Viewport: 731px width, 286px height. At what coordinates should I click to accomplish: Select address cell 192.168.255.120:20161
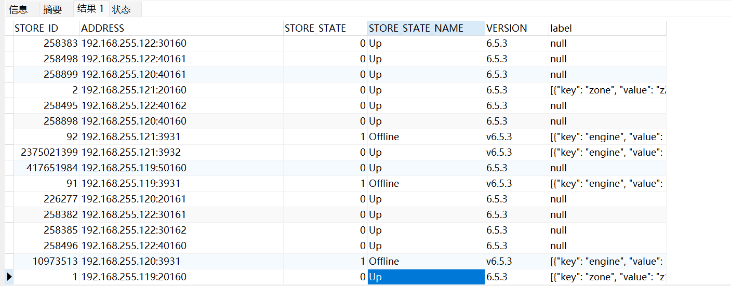click(x=134, y=199)
